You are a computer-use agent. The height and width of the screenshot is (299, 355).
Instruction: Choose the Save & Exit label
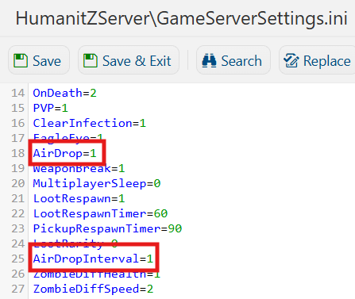[137, 61]
